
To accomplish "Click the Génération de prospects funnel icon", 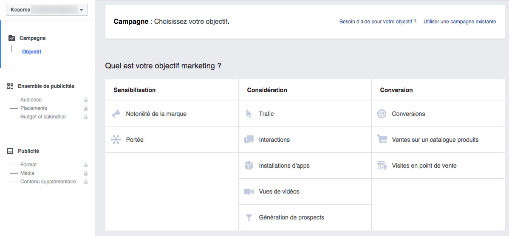I will click(249, 217).
